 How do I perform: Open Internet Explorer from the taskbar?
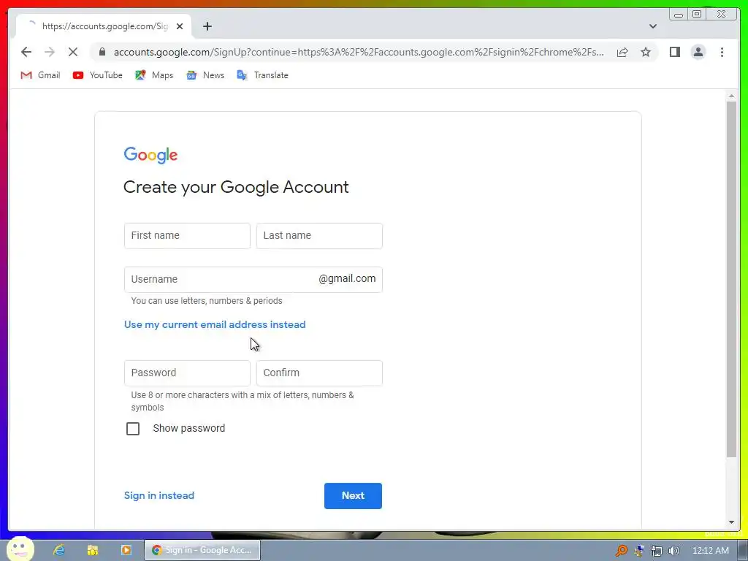coord(59,550)
